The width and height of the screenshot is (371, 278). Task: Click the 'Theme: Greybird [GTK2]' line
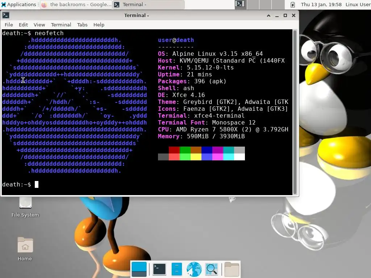coord(223,102)
